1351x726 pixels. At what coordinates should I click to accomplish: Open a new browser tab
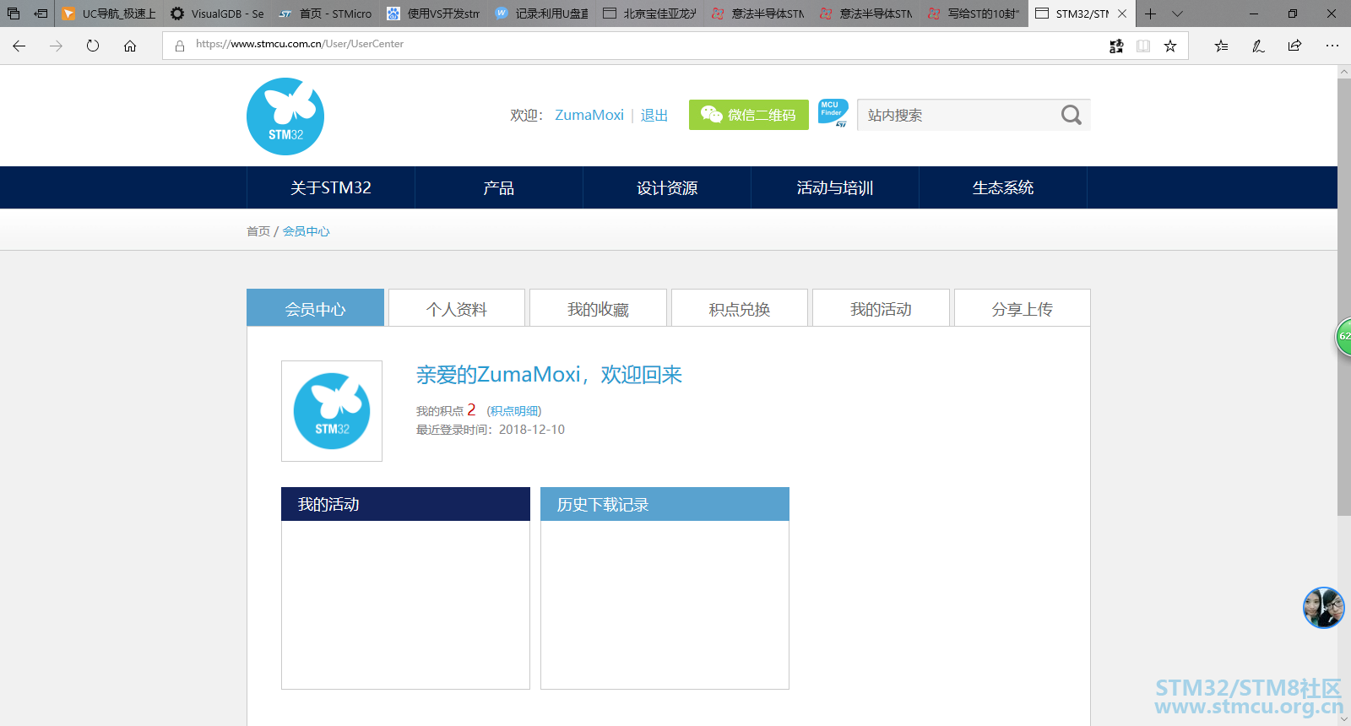tap(1150, 14)
